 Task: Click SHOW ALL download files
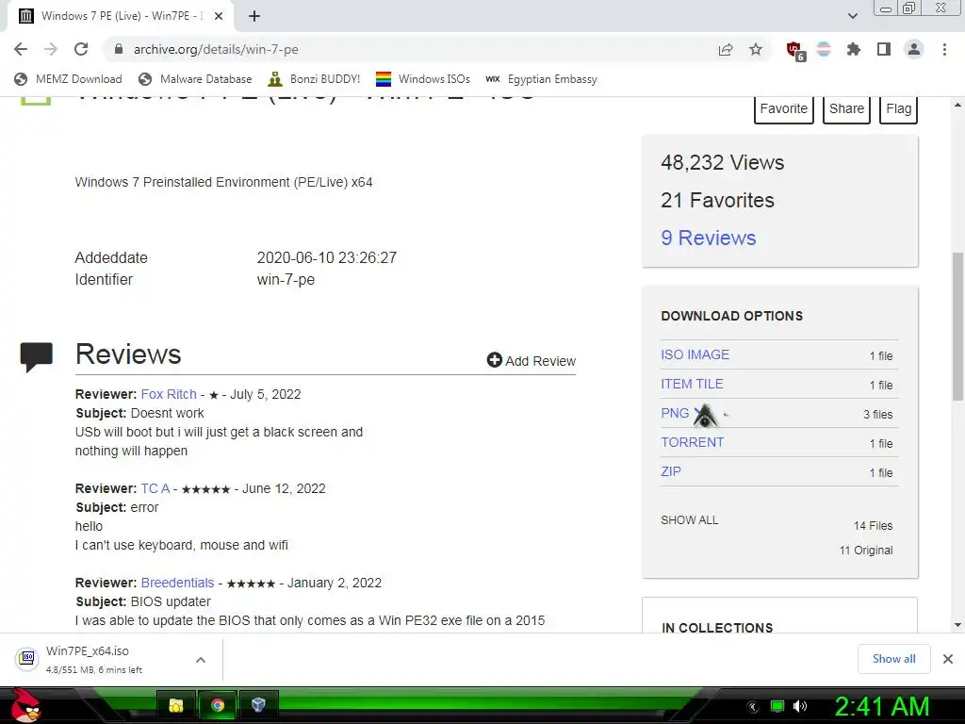[689, 520]
